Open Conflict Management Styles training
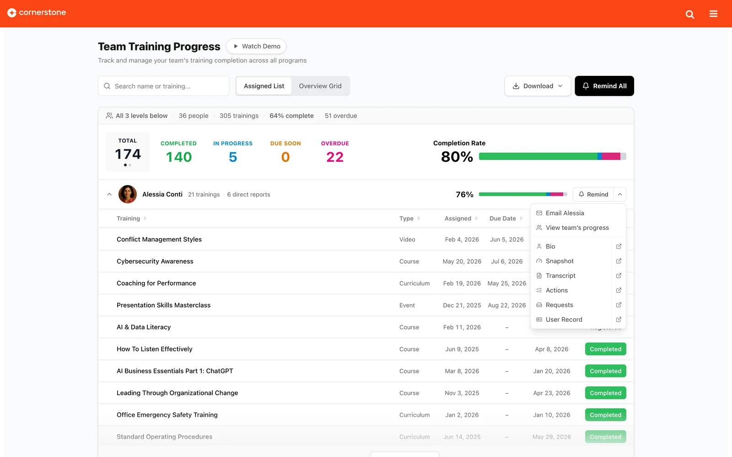 159,239
